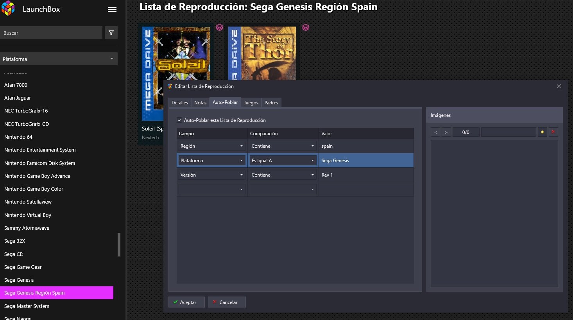Select Nintendo Entertainment System platform
Viewport: 573px width, 320px height.
tap(40, 150)
